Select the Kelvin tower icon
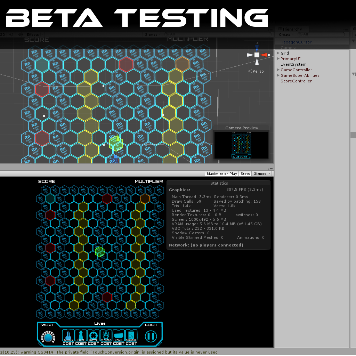356x356 pixels. click(x=119, y=335)
